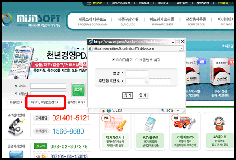Click the popup blocker status bar icon
Viewport: 236px width, 160px height.
pos(102,110)
